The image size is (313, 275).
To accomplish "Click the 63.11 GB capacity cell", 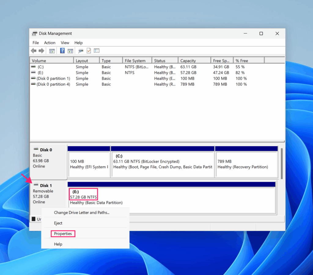I will click(188, 67).
